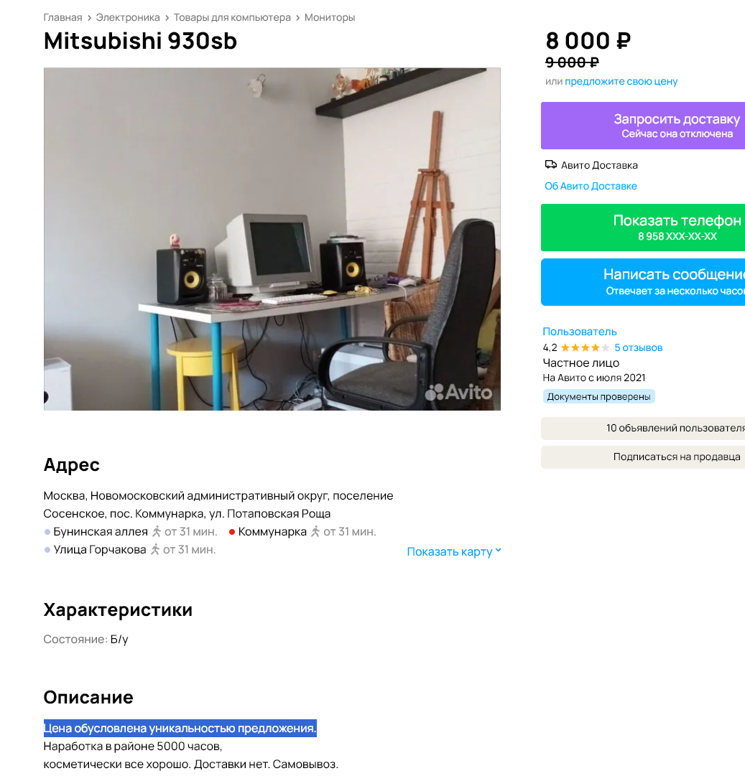Write a message with Написать сообщение
The image size is (745, 781).
click(643, 282)
